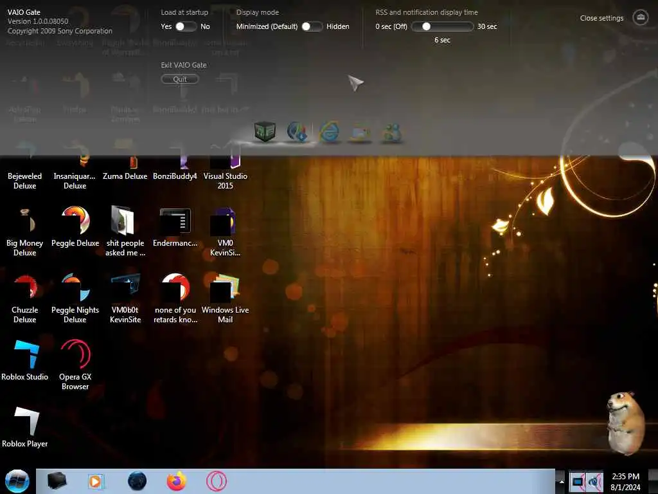658x494 pixels.
Task: Click the Hidden display mode label
Action: click(x=338, y=26)
